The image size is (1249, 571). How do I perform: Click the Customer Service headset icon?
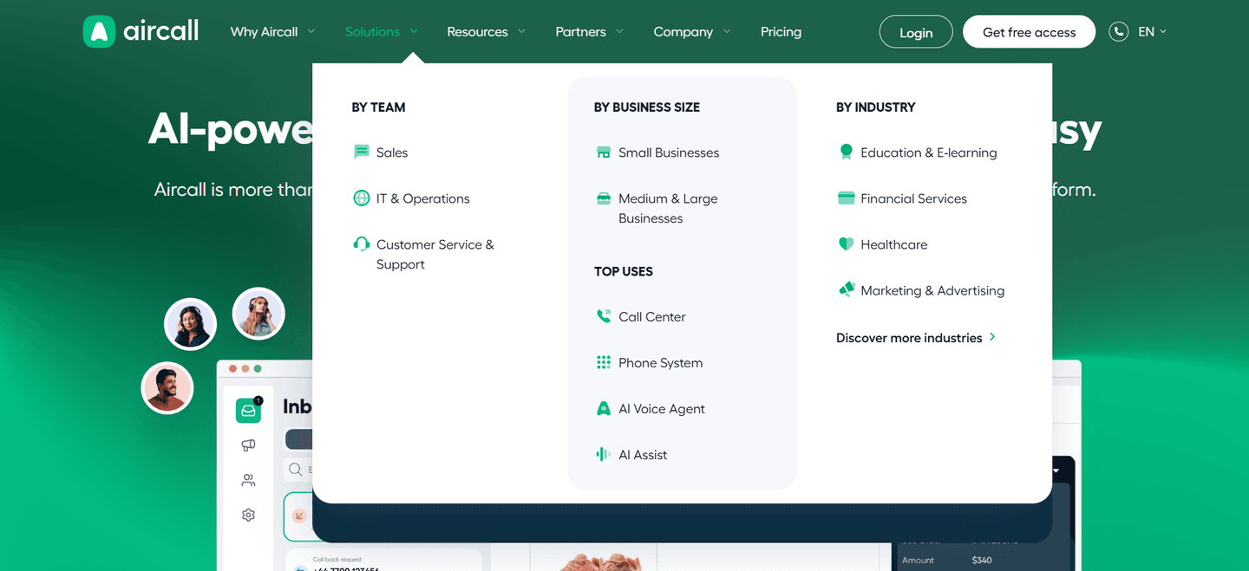[362, 243]
